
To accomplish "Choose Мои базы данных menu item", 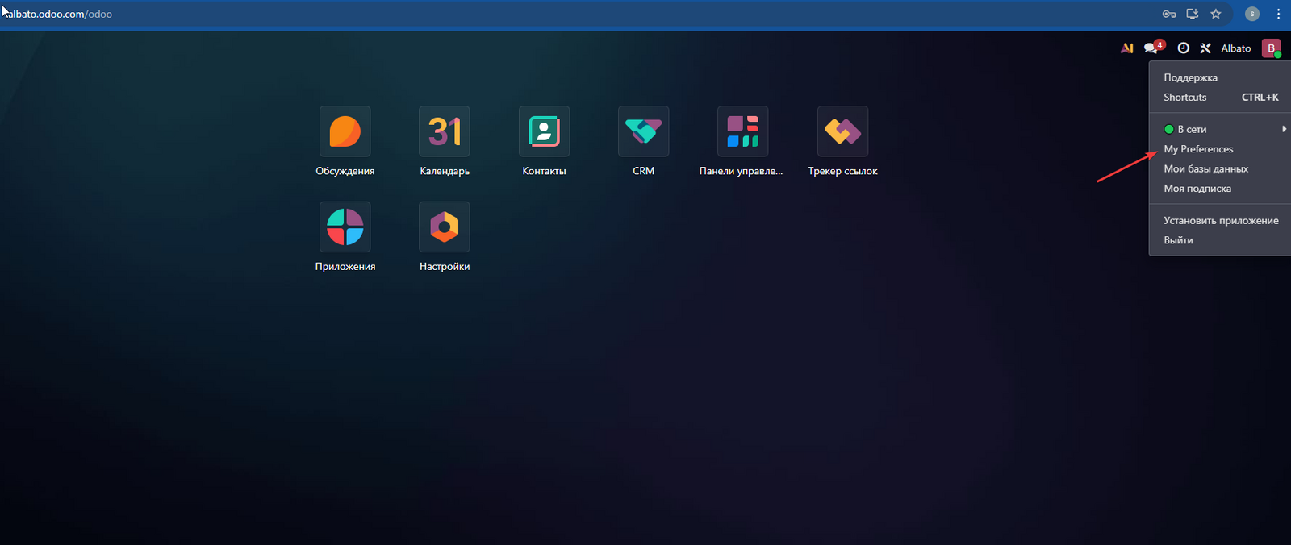I will pos(1205,168).
